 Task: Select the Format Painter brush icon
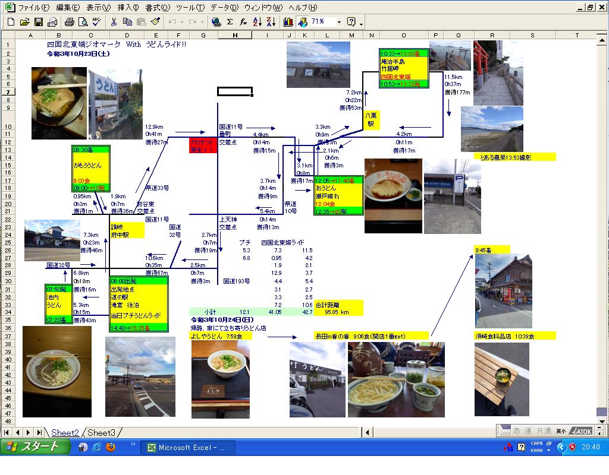point(155,22)
